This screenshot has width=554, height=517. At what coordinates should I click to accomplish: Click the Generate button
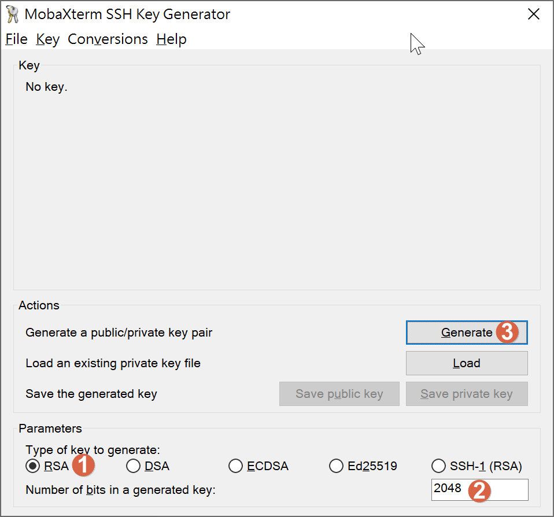pyautogui.click(x=467, y=333)
